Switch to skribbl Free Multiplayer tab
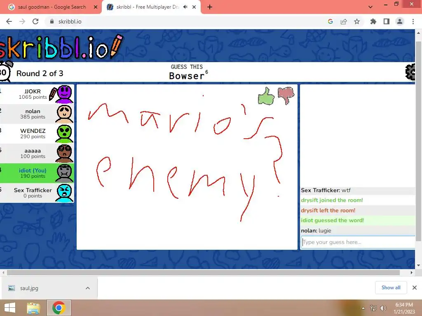This screenshot has height=316, width=422. 151,7
